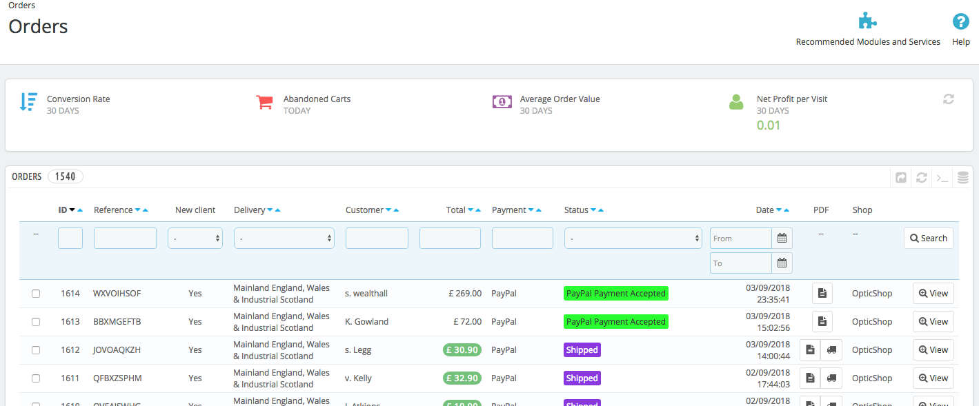The width and height of the screenshot is (979, 406).
Task: Sort ID column ascending
Action: coord(80,210)
